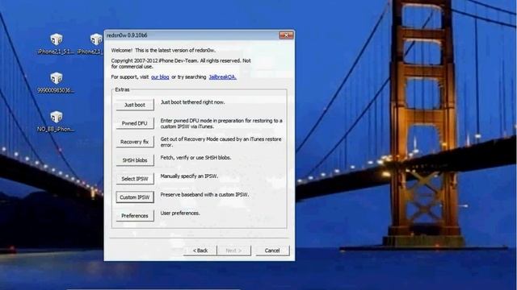Image resolution: width=517 pixels, height=290 pixels.
Task: Click the redsn0w 0.9.10b6 title bar text
Action: [x=127, y=35]
